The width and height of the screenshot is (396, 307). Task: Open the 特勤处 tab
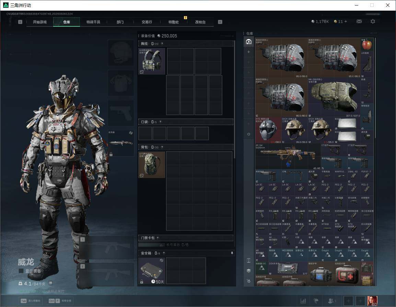click(174, 22)
